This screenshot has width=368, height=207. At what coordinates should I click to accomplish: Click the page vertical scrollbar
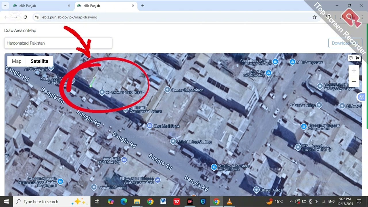click(367, 76)
